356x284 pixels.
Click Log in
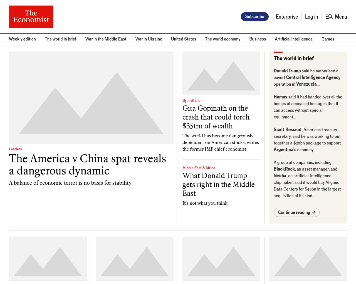pos(311,17)
